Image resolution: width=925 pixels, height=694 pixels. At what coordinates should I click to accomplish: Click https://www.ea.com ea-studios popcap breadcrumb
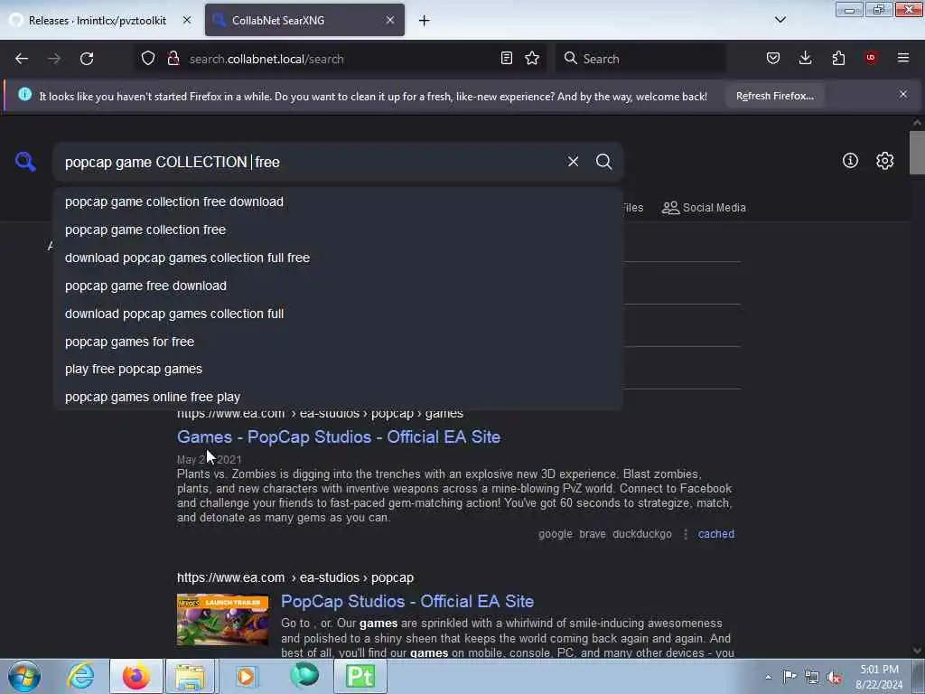[295, 577]
